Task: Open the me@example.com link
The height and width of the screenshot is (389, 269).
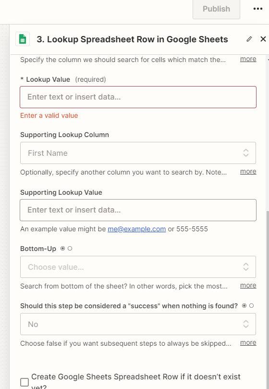Action: click(x=136, y=229)
